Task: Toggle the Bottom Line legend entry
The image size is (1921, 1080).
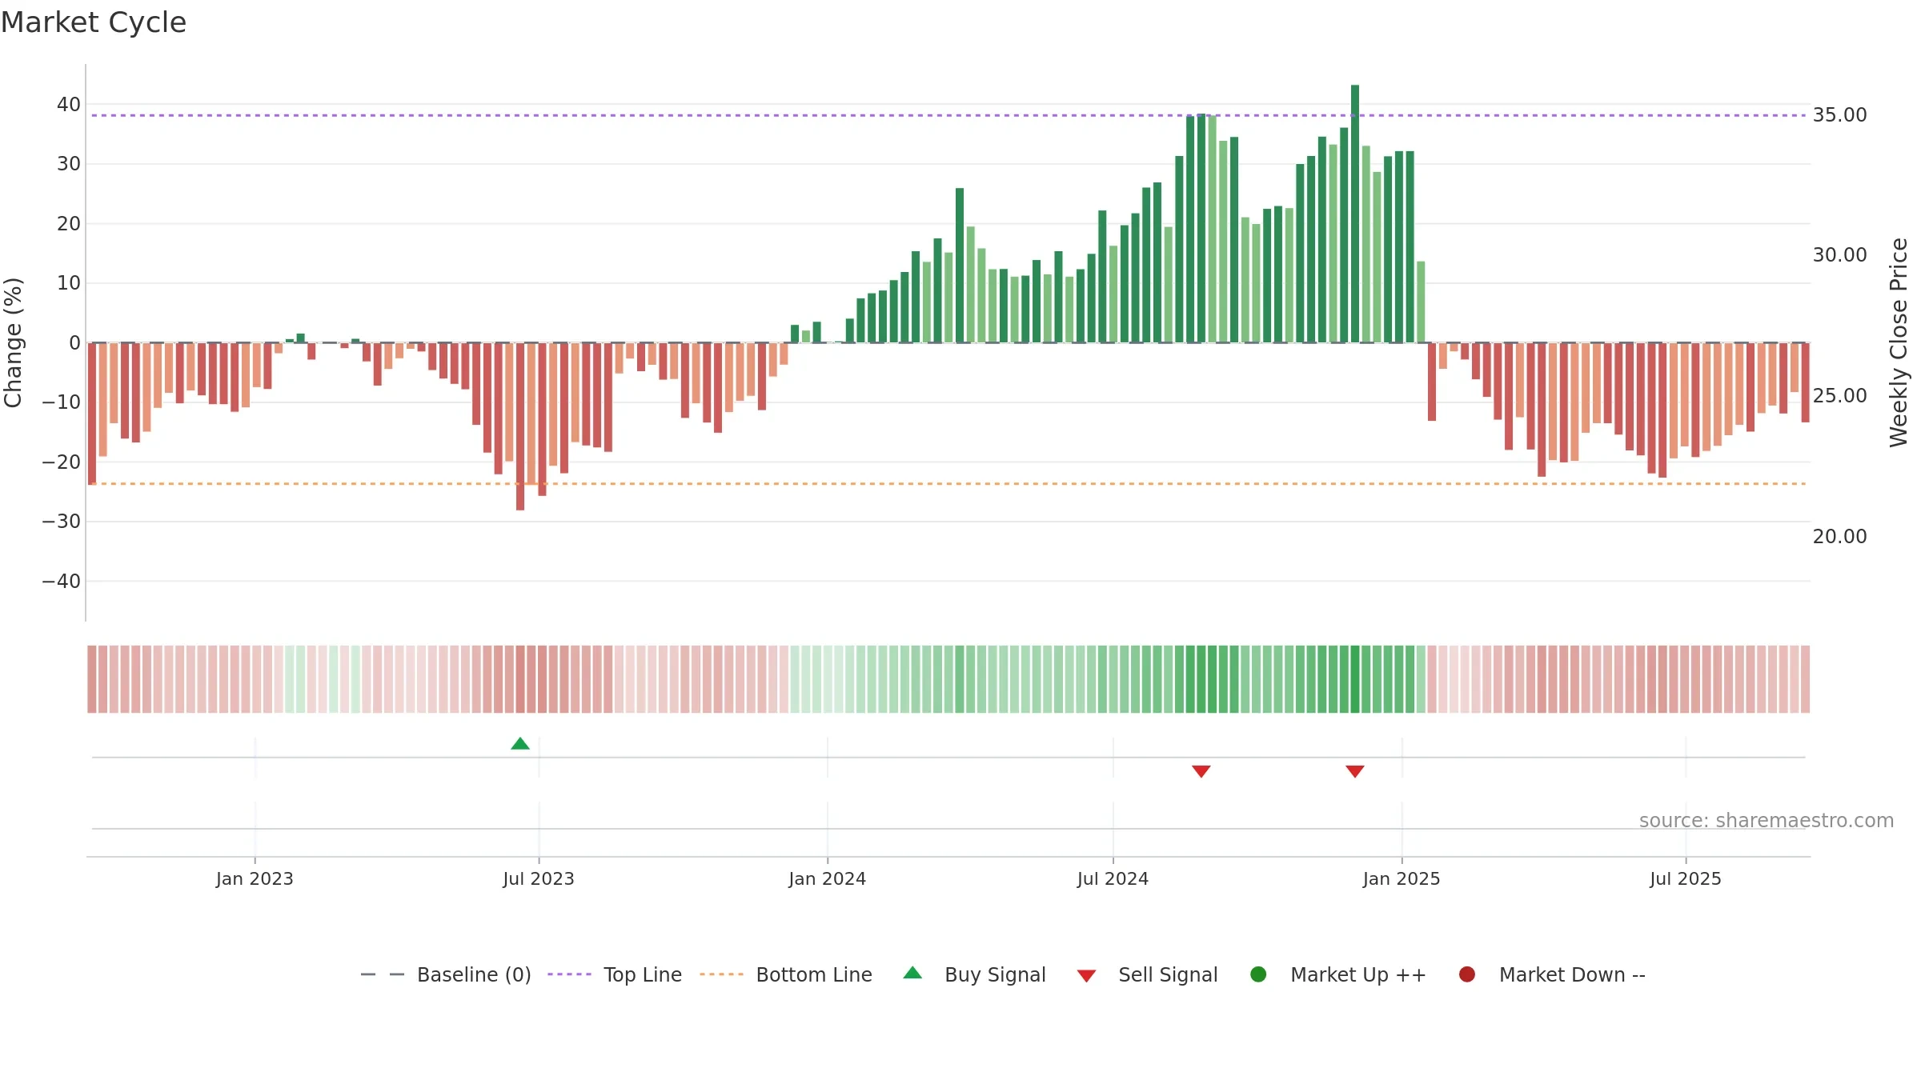Action: click(x=786, y=974)
